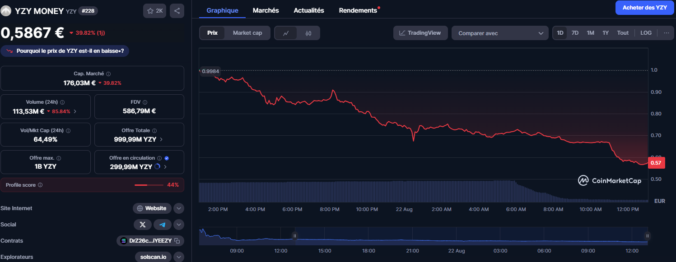Click info icon next to Offre en circulation
Image resolution: width=676 pixels, height=262 pixels.
point(159,158)
